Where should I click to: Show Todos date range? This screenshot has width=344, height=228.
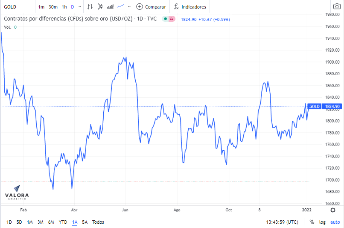pyautogui.click(x=98, y=222)
